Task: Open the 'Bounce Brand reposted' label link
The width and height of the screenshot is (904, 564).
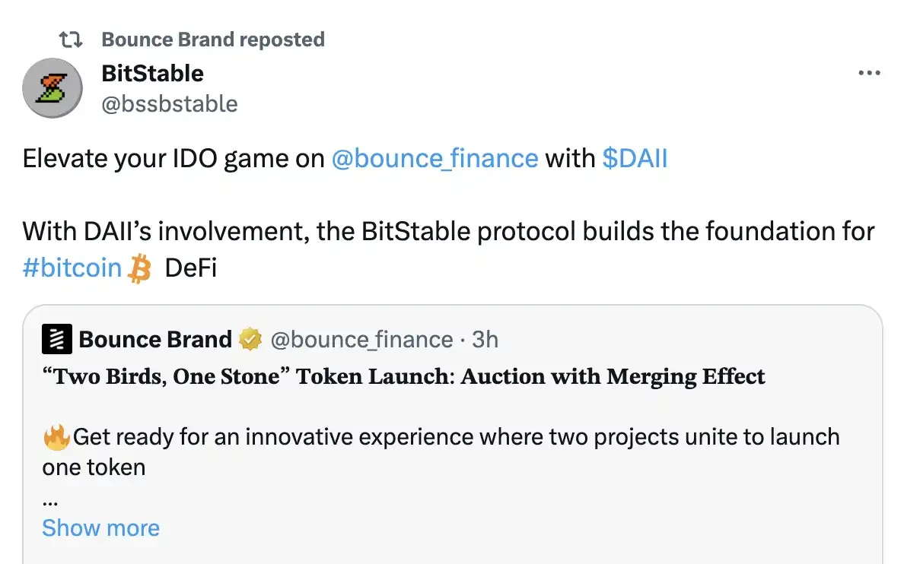Action: pos(212,40)
